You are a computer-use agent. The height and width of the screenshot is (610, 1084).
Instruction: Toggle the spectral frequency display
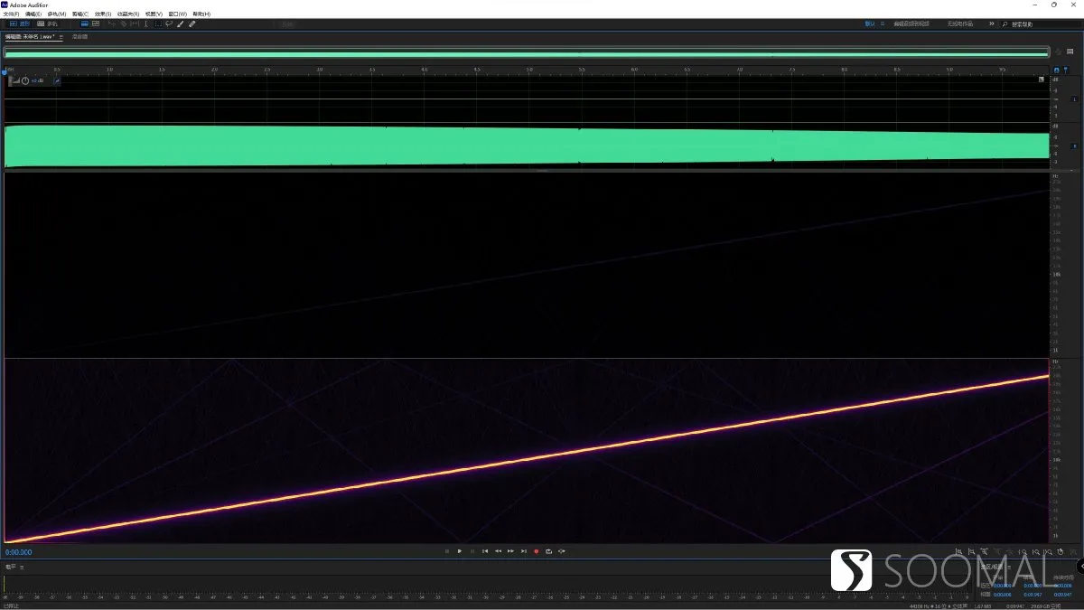click(x=84, y=23)
